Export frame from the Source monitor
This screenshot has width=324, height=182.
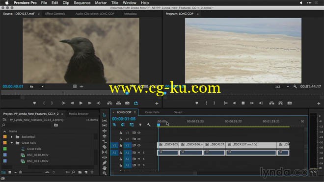click(x=127, y=103)
